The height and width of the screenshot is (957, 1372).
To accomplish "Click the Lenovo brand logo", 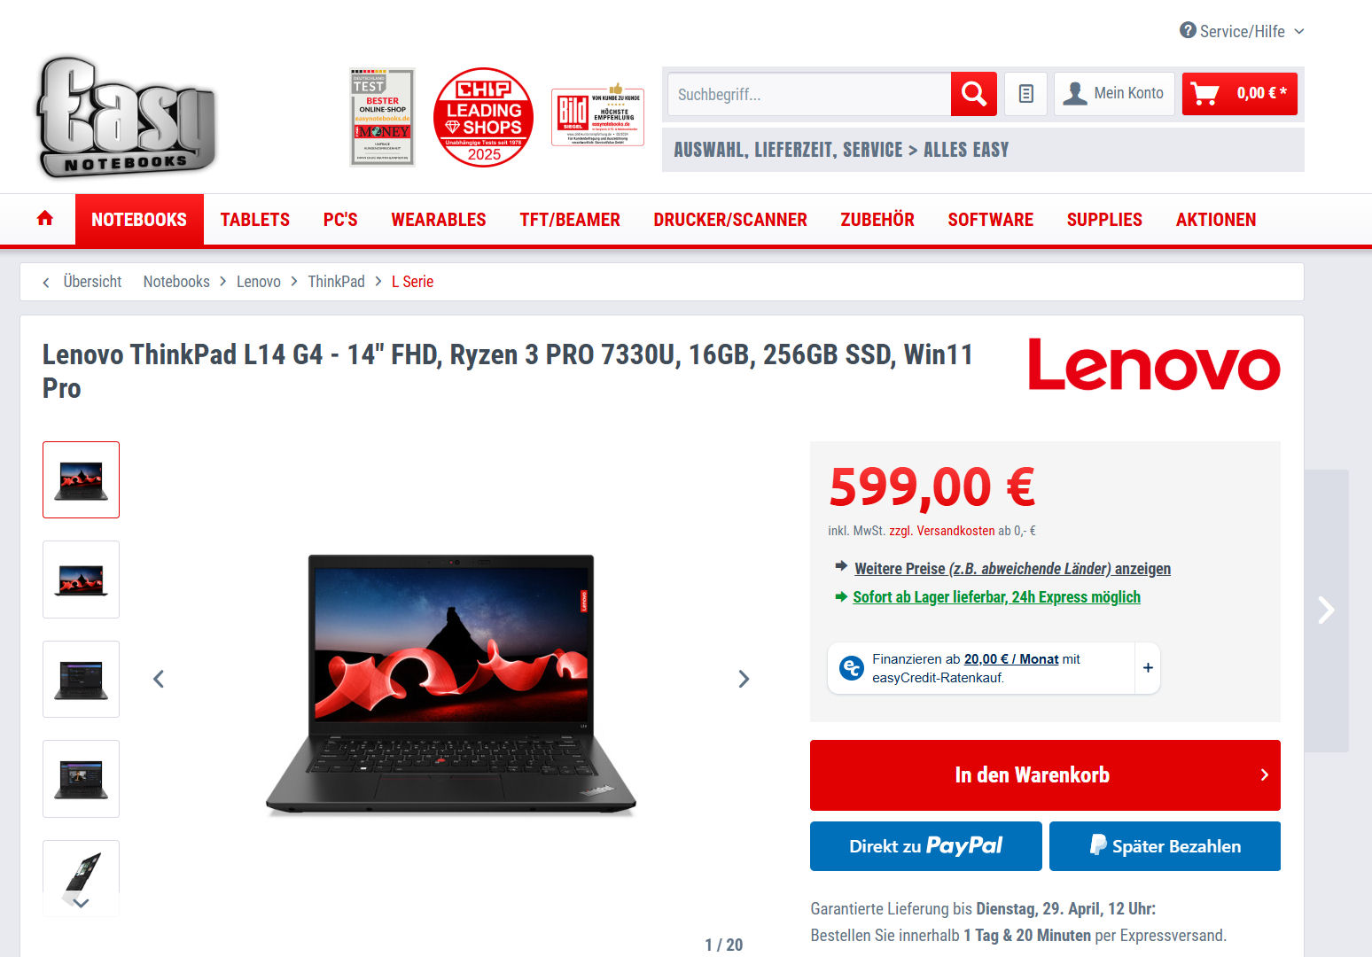I will coord(1154,364).
